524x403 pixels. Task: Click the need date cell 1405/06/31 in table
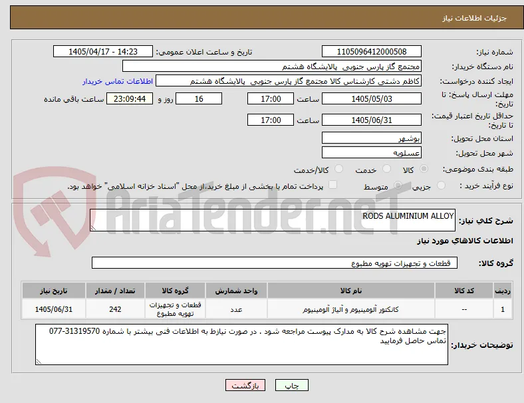pos(54,309)
